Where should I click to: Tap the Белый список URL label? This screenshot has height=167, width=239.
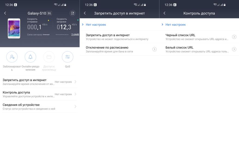click(x=179, y=47)
